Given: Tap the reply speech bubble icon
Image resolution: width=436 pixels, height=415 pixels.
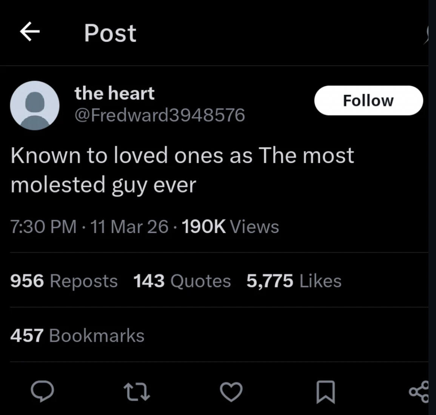Looking at the screenshot, I should click(x=42, y=391).
